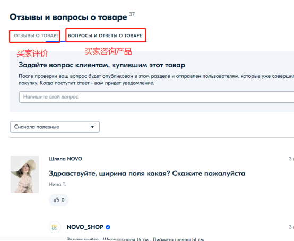The height and width of the screenshot is (241, 294).
Task: Open the question "Здравствуйте, ширина поля какая?"
Action: [147, 173]
